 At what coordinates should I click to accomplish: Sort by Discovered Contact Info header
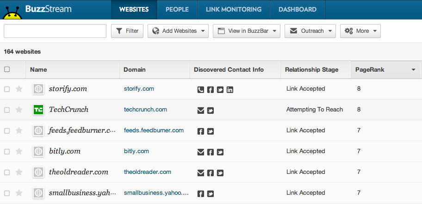coord(235,70)
